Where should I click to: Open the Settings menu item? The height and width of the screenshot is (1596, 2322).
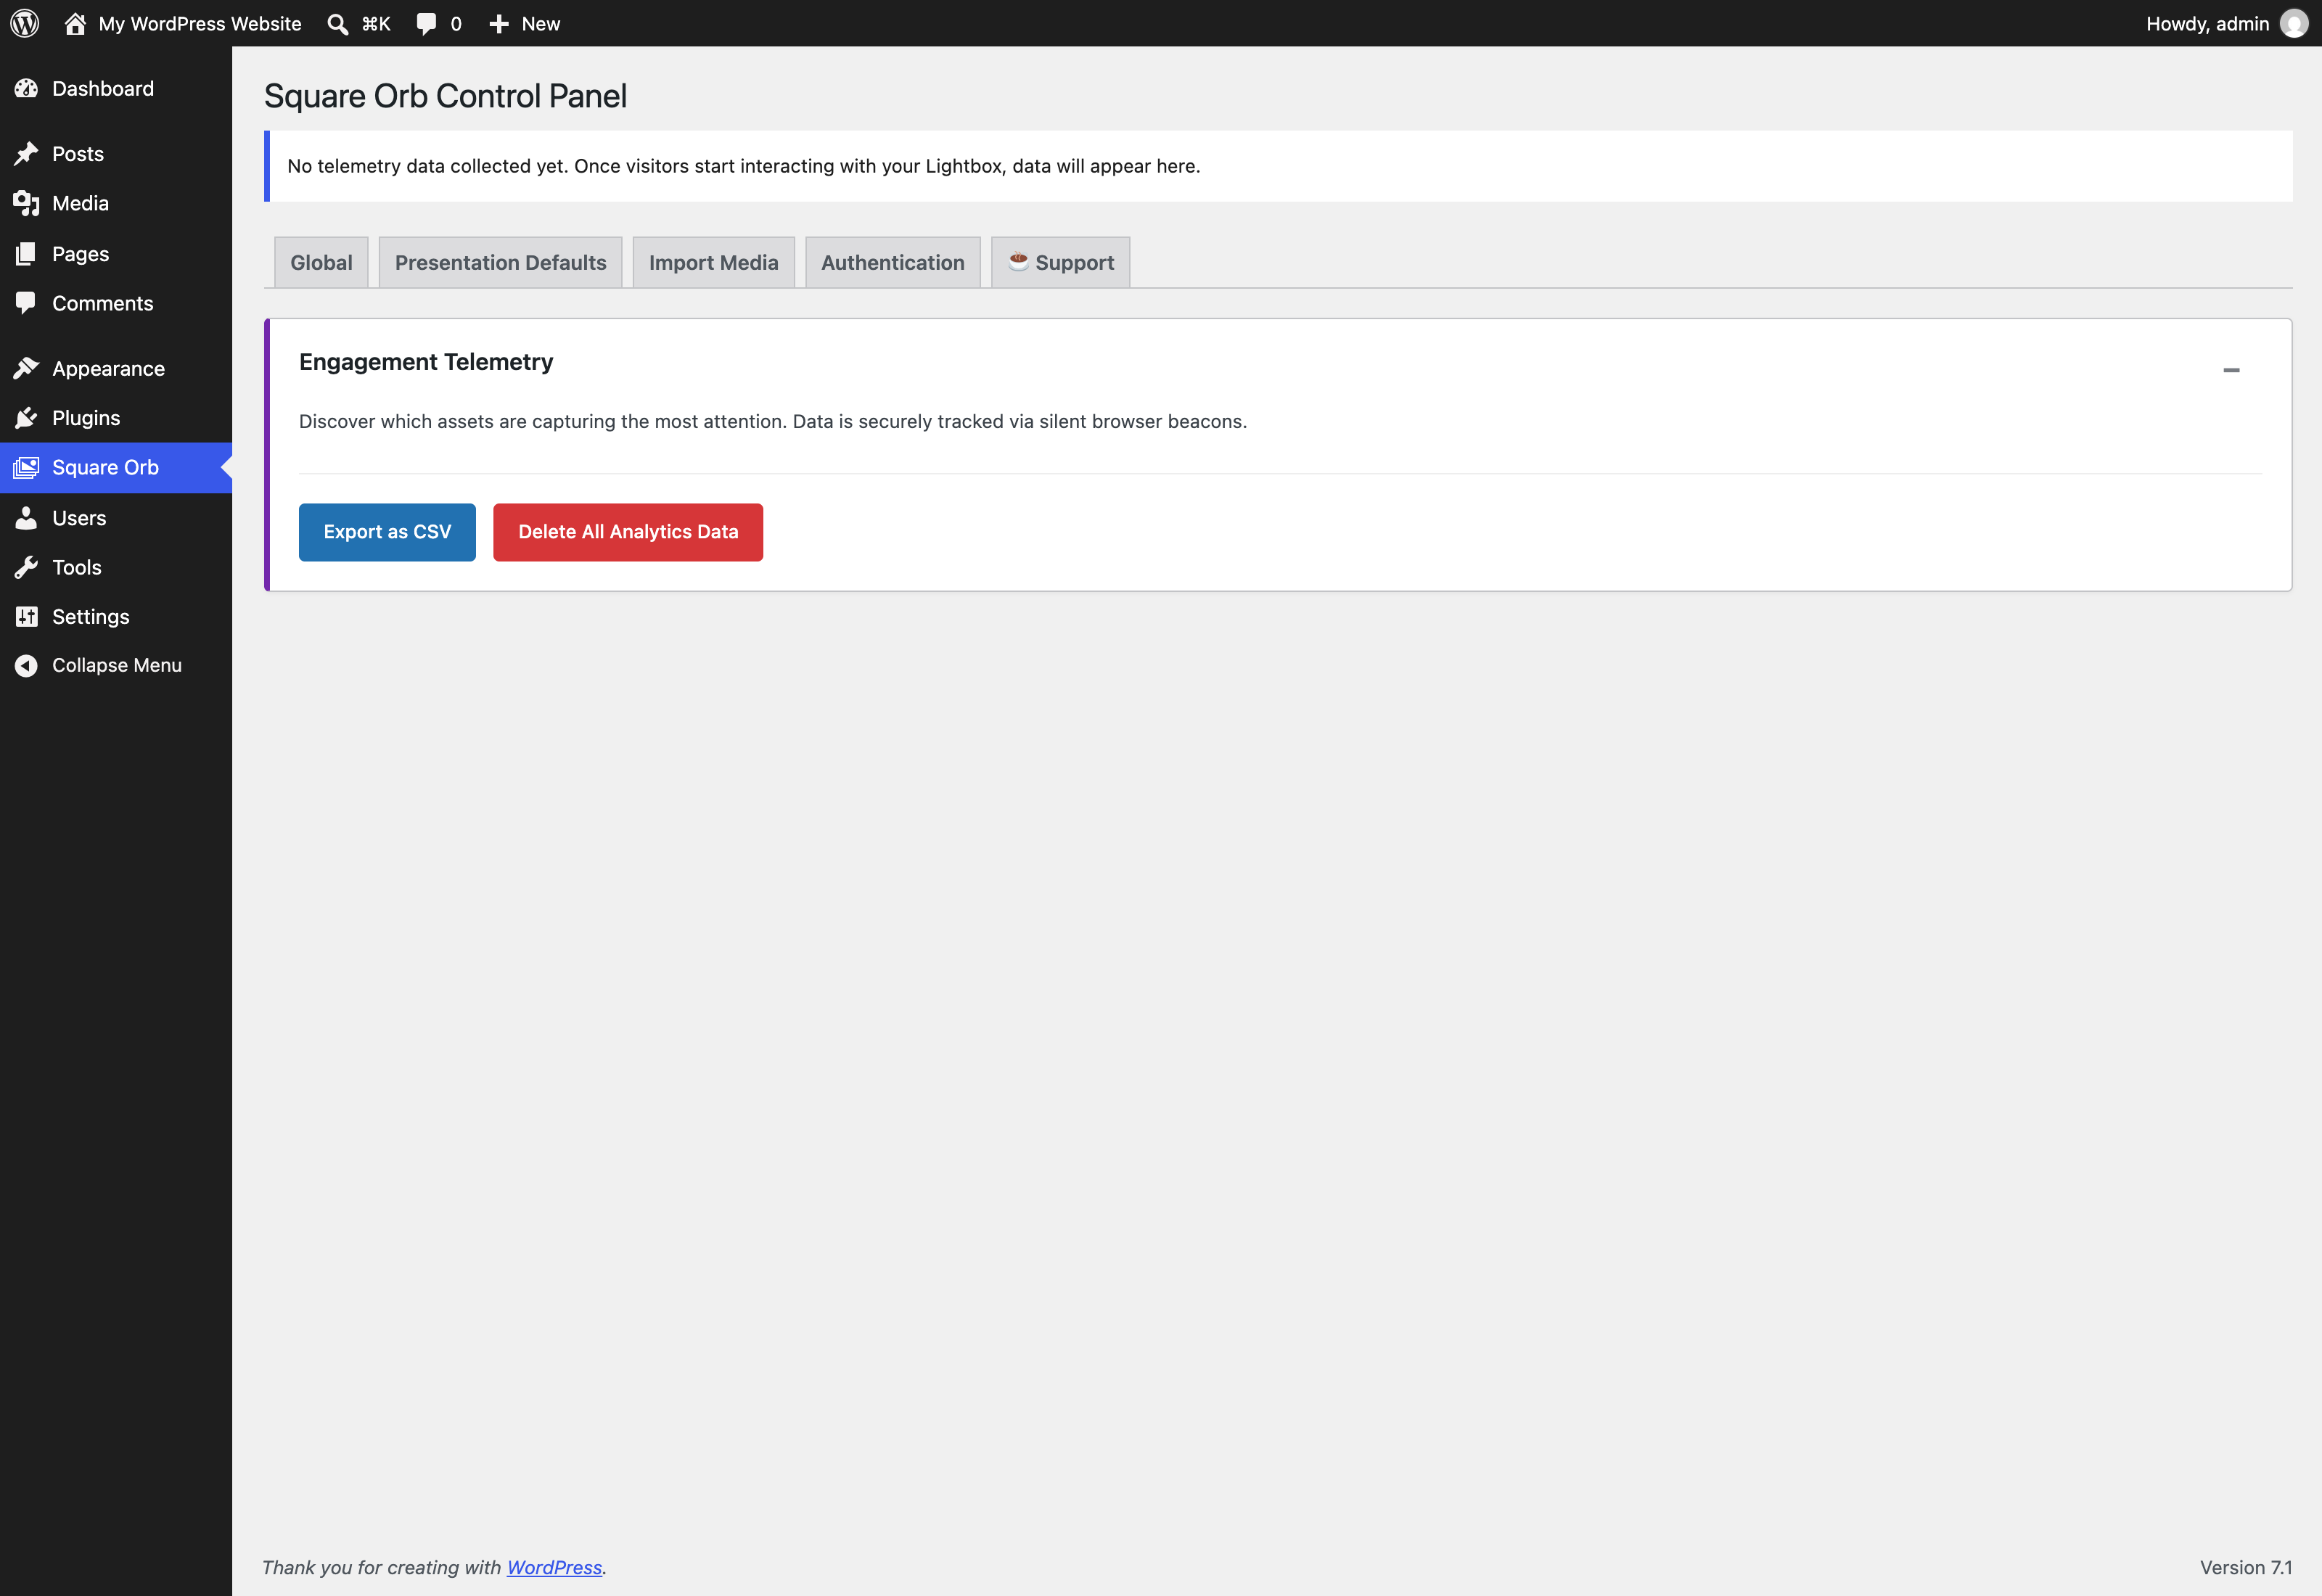(x=116, y=616)
